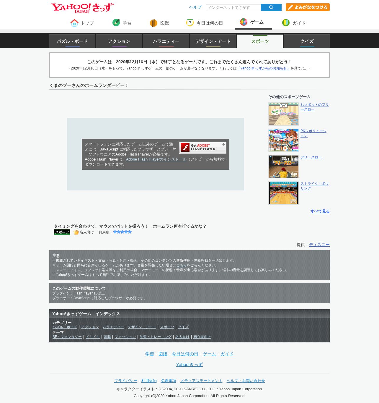Open the 利用規約 footer link

(149, 381)
